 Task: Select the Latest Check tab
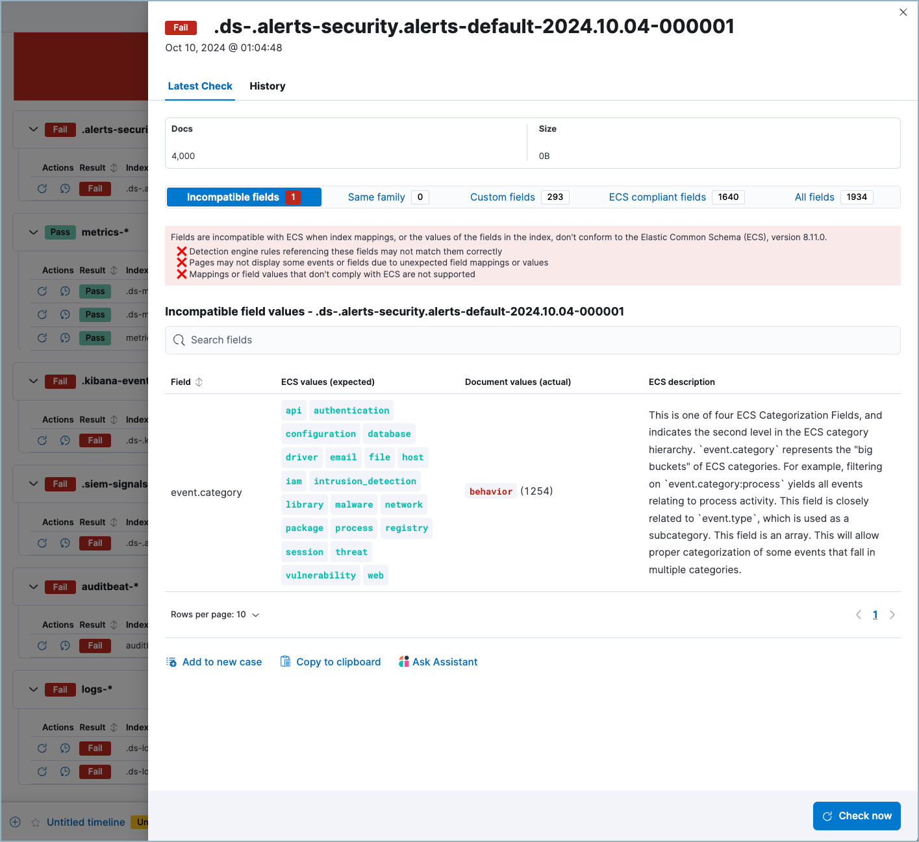point(199,86)
